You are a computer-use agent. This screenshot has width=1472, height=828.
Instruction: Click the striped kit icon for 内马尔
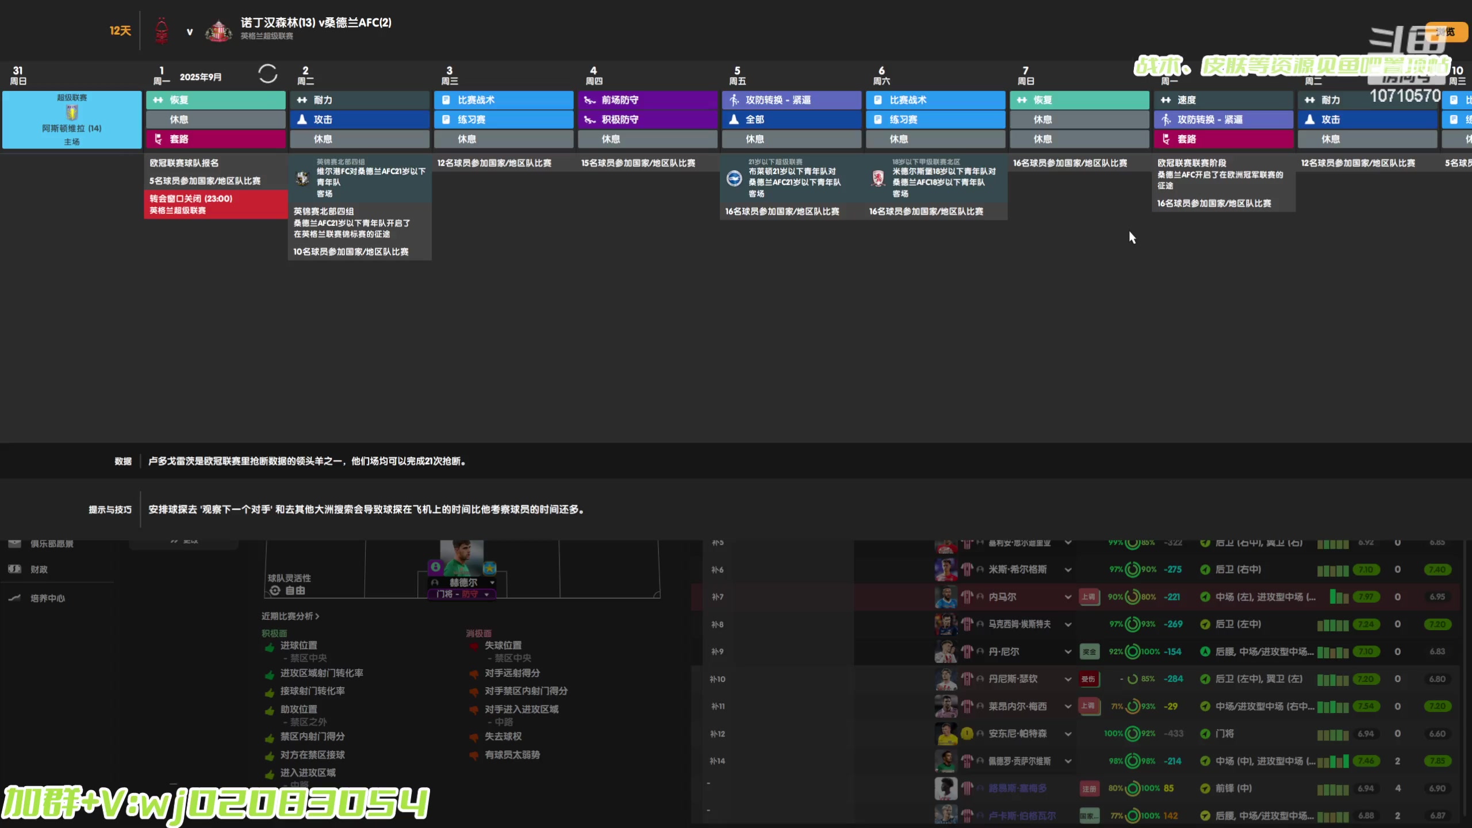pyautogui.click(x=967, y=597)
